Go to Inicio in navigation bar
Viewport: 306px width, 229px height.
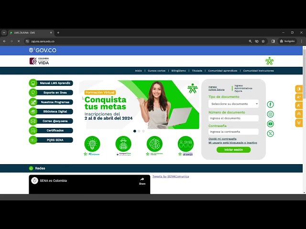click(139, 71)
